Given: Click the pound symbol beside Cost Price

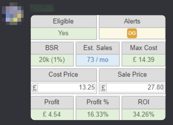Looking at the screenshot, I should click(35, 88).
